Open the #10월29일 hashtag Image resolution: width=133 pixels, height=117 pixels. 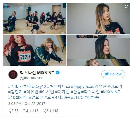[x=18, y=97]
